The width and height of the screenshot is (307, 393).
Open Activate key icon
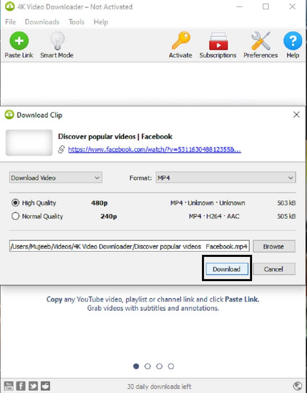[181, 41]
